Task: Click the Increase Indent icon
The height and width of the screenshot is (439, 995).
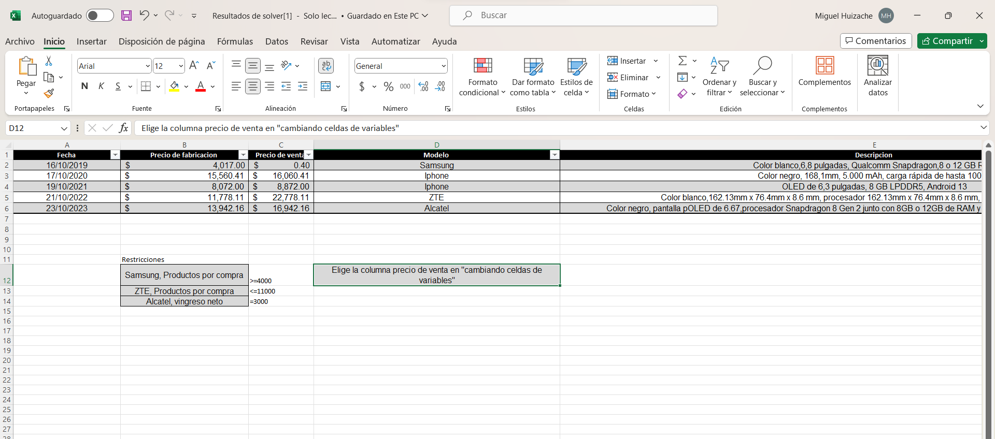Action: 303,86
